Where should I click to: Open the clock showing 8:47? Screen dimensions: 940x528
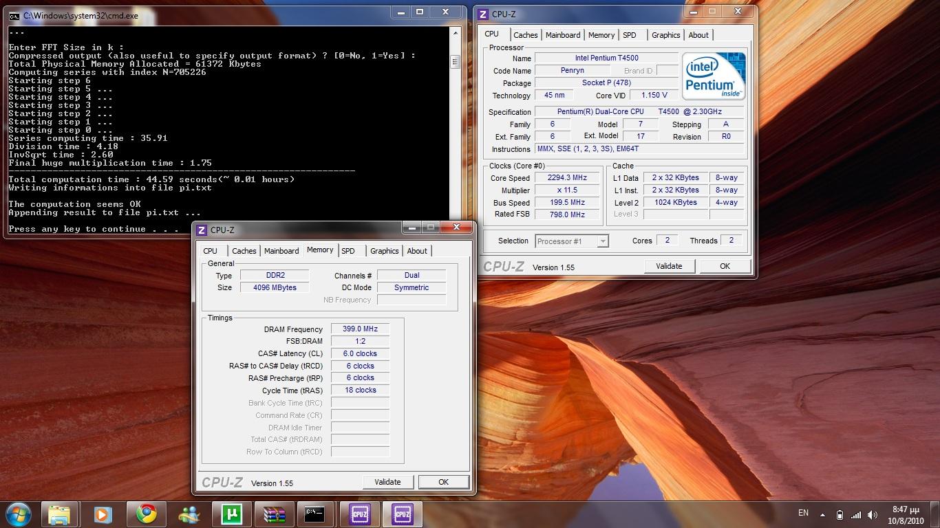[904, 514]
